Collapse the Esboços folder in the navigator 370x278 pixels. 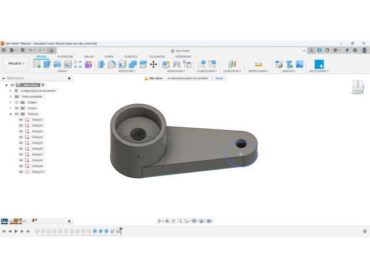click(x=11, y=114)
